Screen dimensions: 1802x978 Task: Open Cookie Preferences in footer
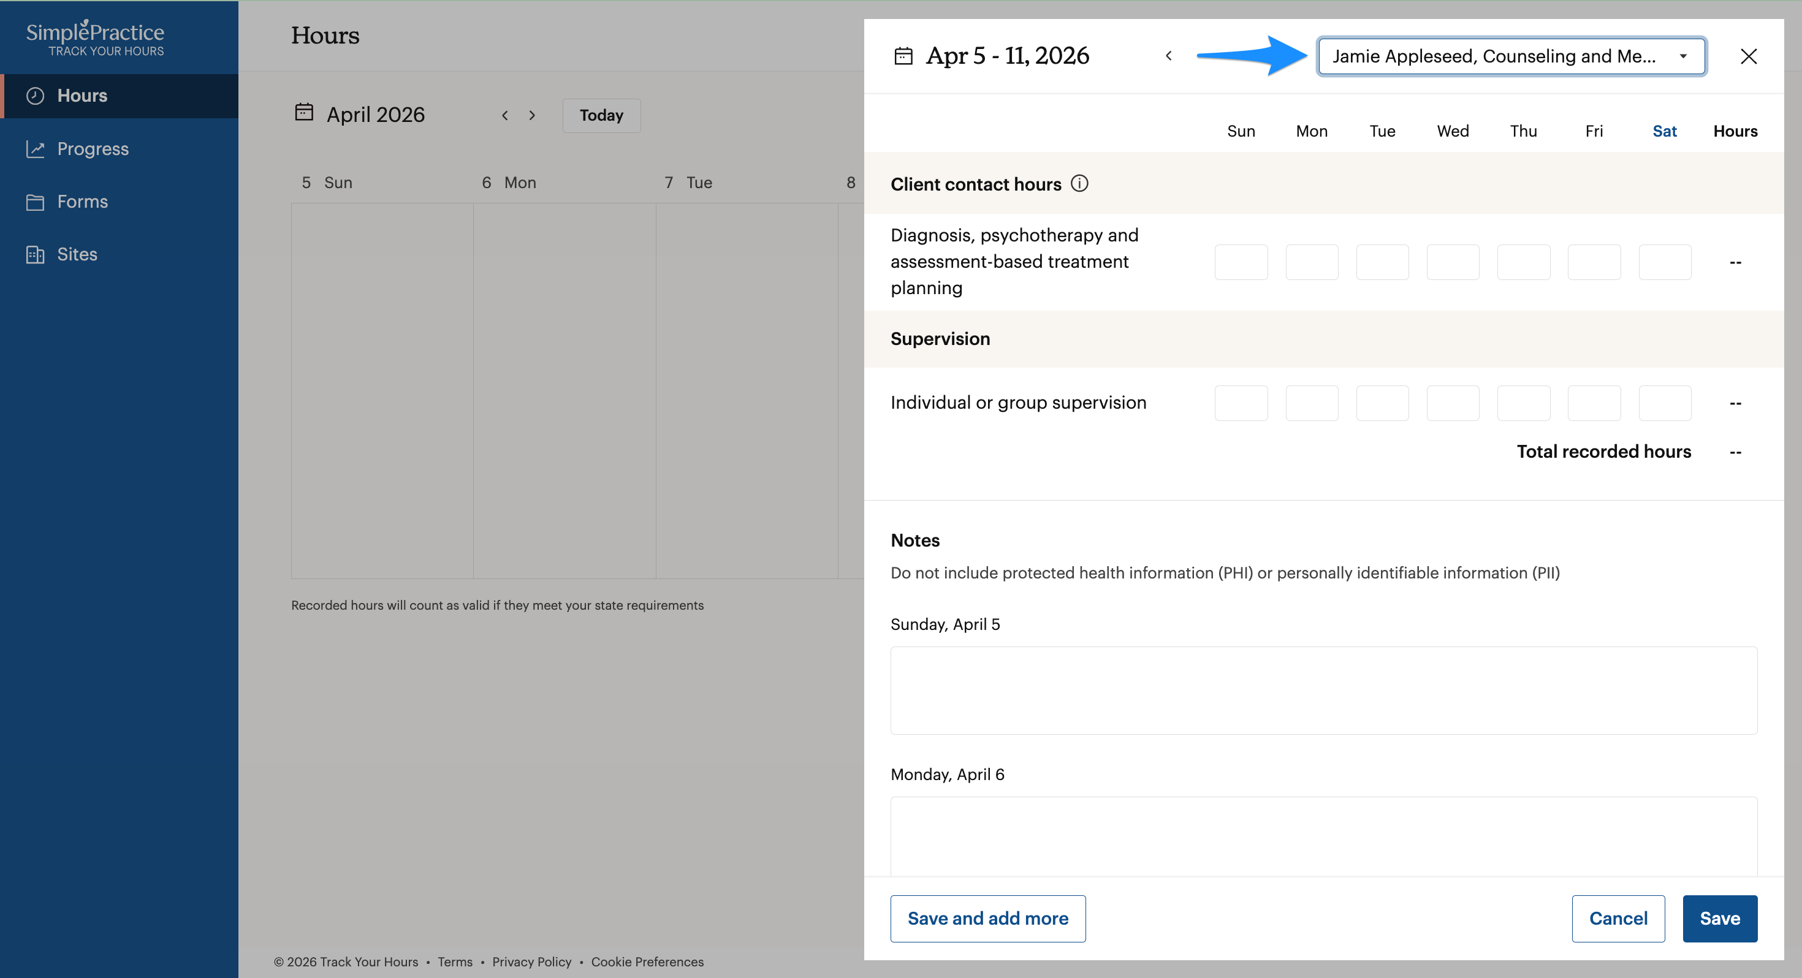point(647,962)
